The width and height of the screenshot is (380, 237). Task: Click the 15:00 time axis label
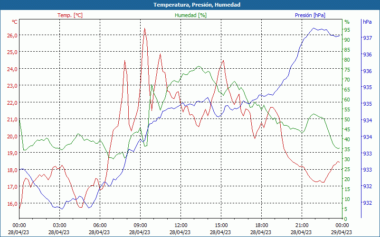click(x=221, y=226)
